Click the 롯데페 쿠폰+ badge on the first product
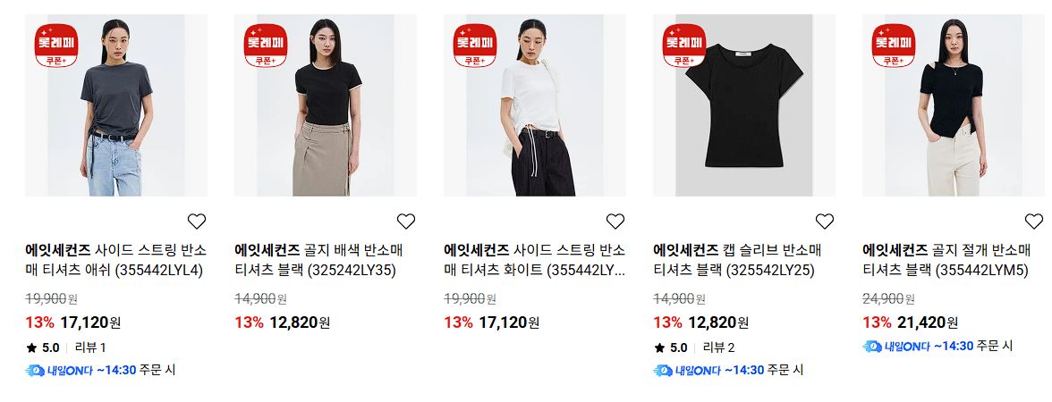 coord(56,46)
